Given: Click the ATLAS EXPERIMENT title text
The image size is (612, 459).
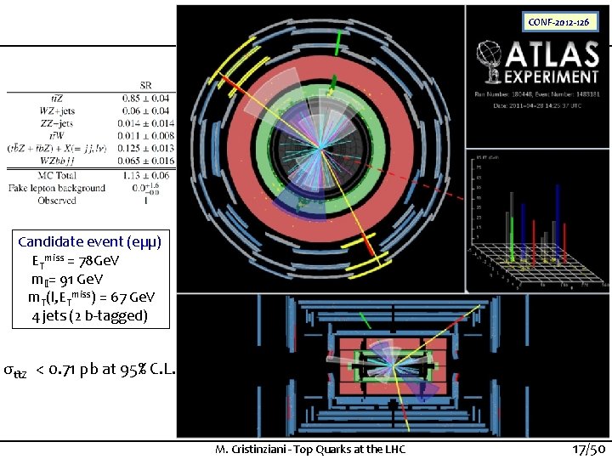Looking at the screenshot, I should click(x=552, y=62).
